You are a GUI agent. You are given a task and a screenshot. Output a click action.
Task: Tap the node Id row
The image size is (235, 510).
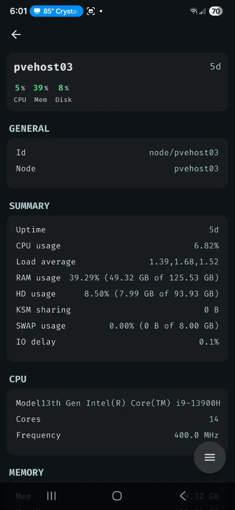click(x=117, y=152)
